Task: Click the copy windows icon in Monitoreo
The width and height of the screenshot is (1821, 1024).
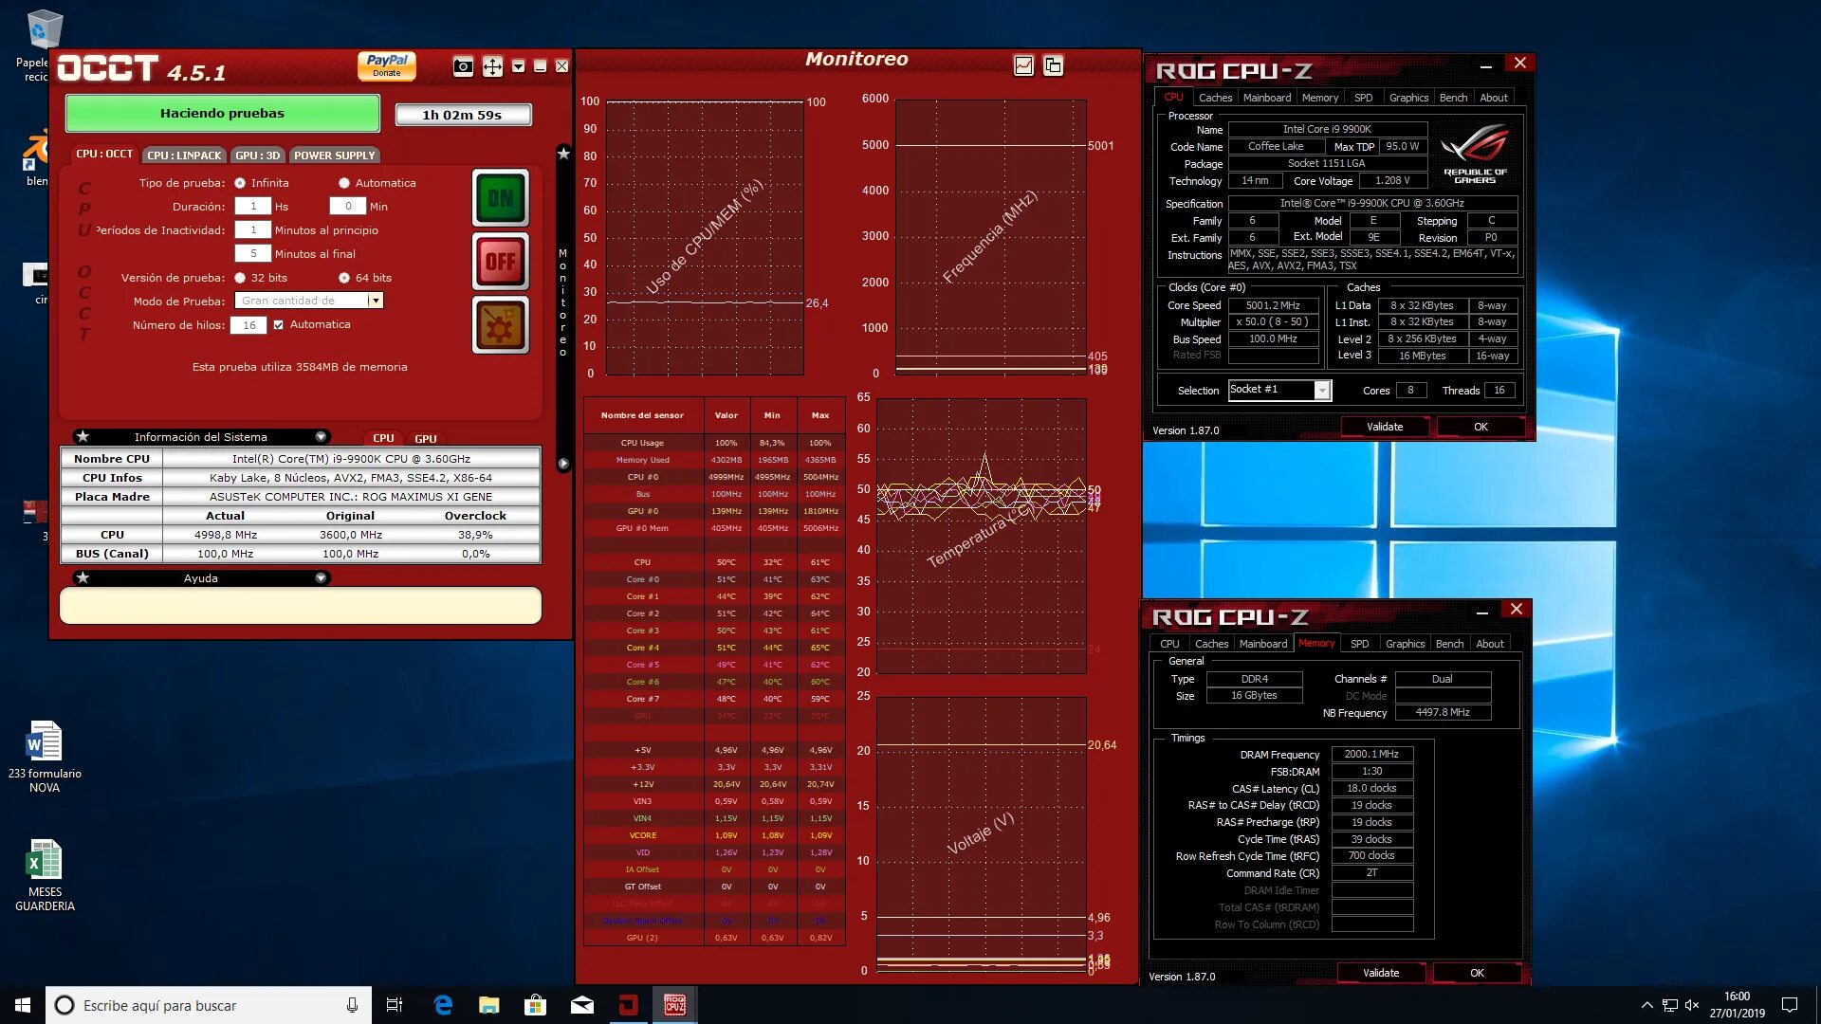Action: tap(1053, 65)
